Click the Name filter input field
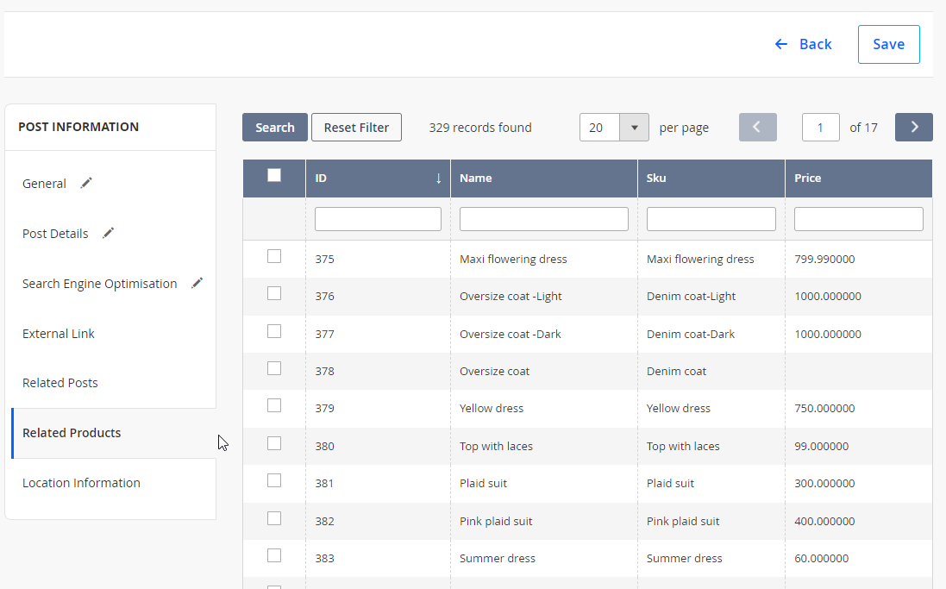The image size is (946, 589). tap(543, 219)
